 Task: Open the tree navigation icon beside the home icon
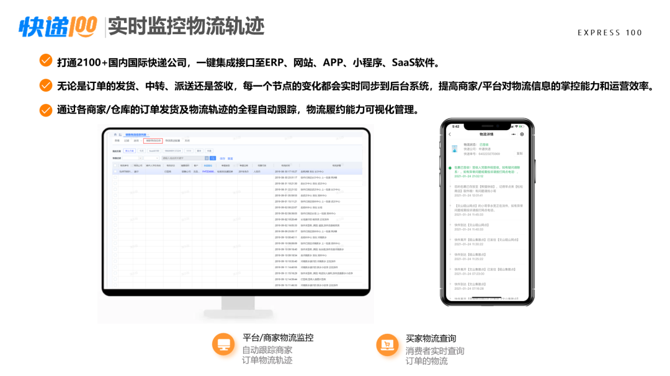[x=120, y=135]
